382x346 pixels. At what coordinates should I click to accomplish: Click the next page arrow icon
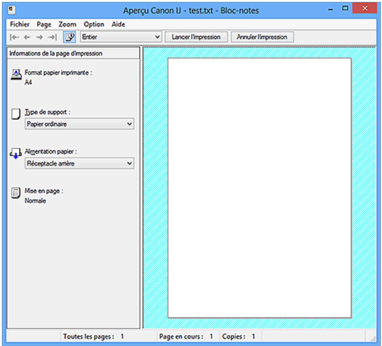pyautogui.click(x=39, y=37)
